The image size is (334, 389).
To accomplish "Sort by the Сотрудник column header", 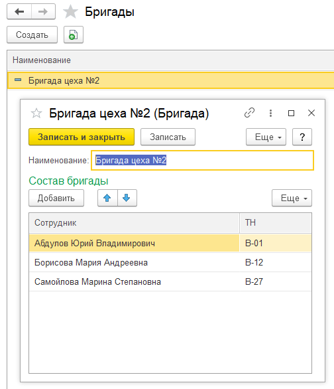I will 134,223.
